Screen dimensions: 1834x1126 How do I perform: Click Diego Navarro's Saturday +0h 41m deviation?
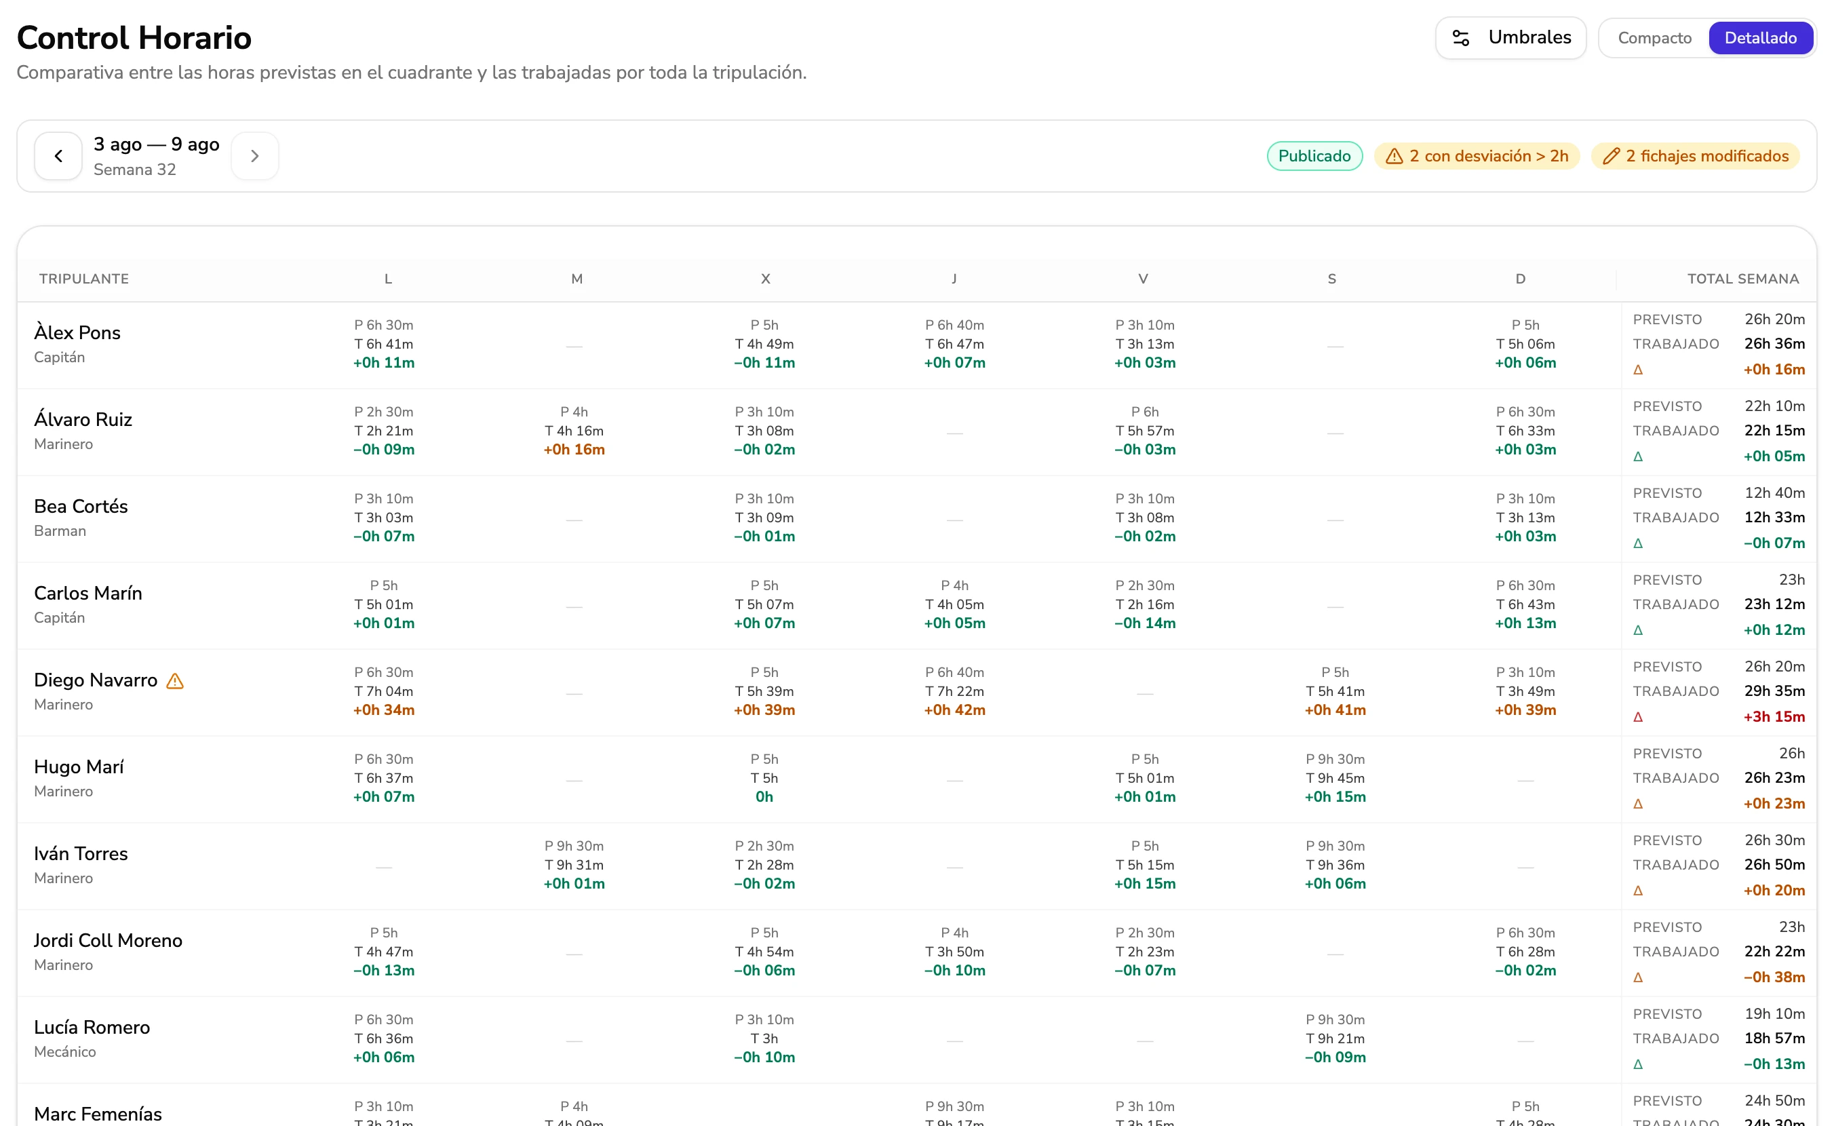(x=1335, y=710)
